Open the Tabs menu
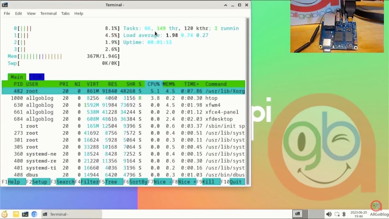 point(65,13)
